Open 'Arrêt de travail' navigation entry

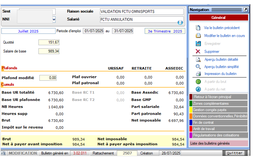point(218,129)
